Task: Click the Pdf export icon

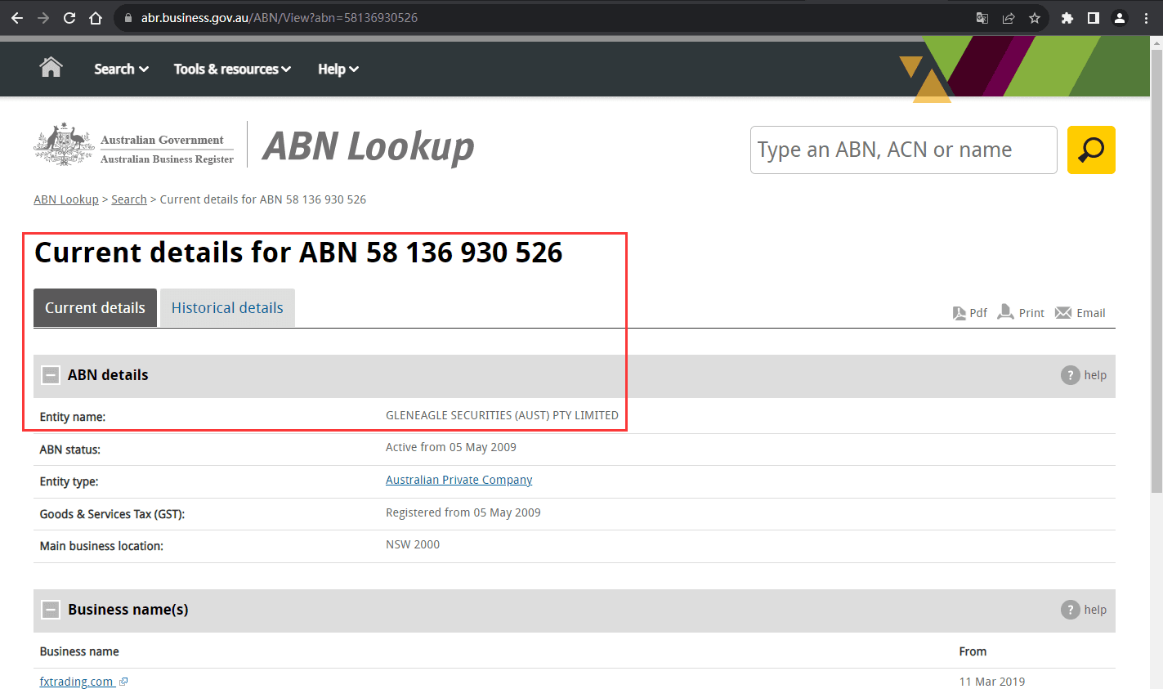Action: click(x=959, y=313)
